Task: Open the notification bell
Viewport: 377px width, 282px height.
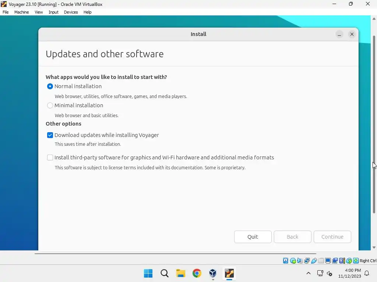Action: pyautogui.click(x=367, y=273)
